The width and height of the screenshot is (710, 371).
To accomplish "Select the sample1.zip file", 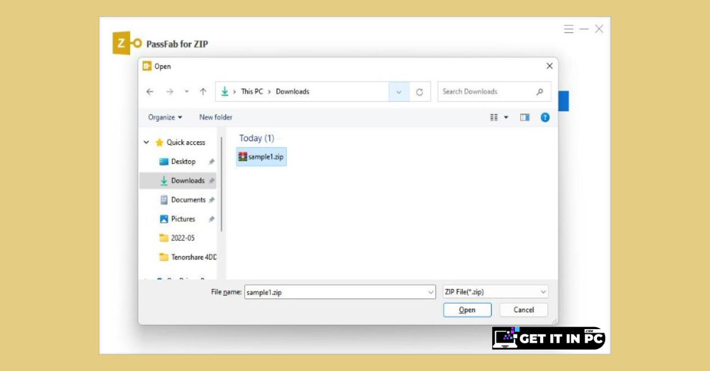I will tap(262, 157).
